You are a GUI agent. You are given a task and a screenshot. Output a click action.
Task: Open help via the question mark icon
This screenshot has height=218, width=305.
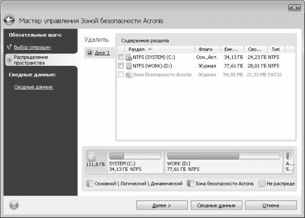(14, 205)
